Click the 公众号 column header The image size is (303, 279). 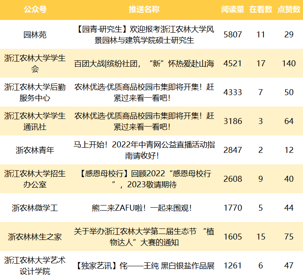[35, 9]
